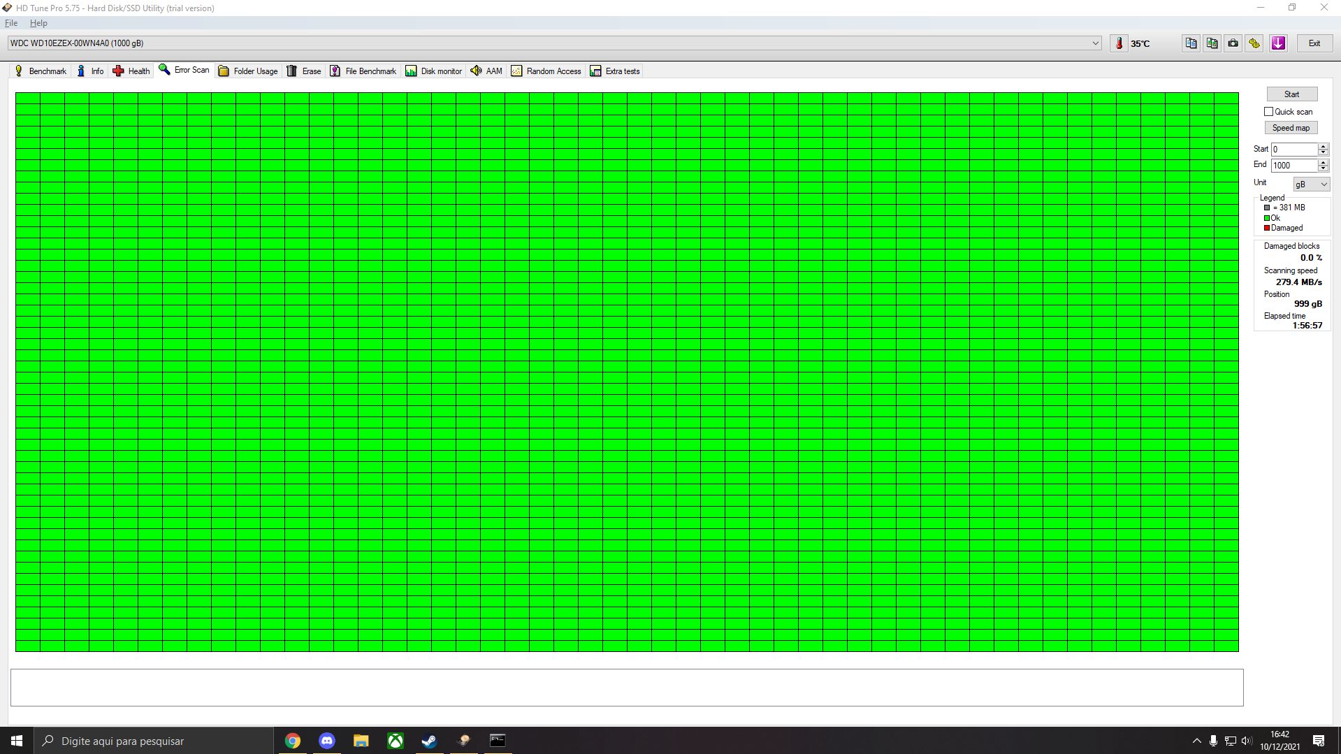Viewport: 1341px width, 754px height.
Task: Start the error scan
Action: 1291,94
